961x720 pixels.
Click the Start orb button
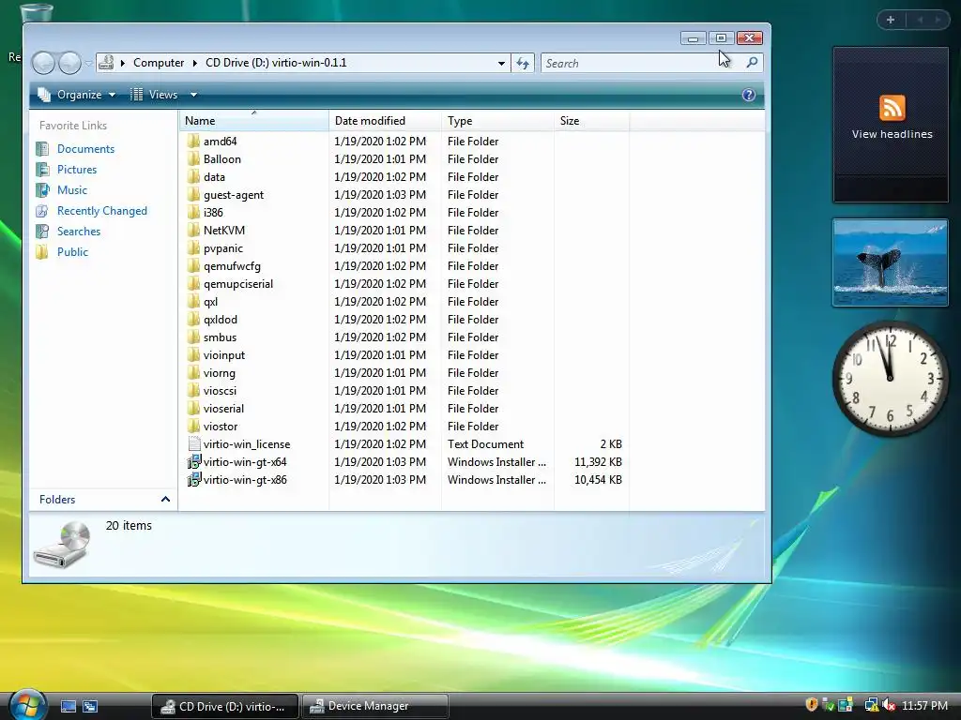[x=27, y=705]
